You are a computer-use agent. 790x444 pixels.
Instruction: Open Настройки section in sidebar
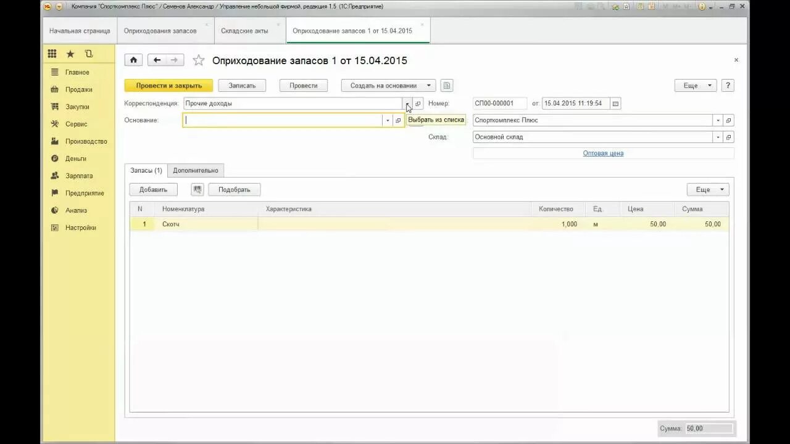tap(78, 228)
